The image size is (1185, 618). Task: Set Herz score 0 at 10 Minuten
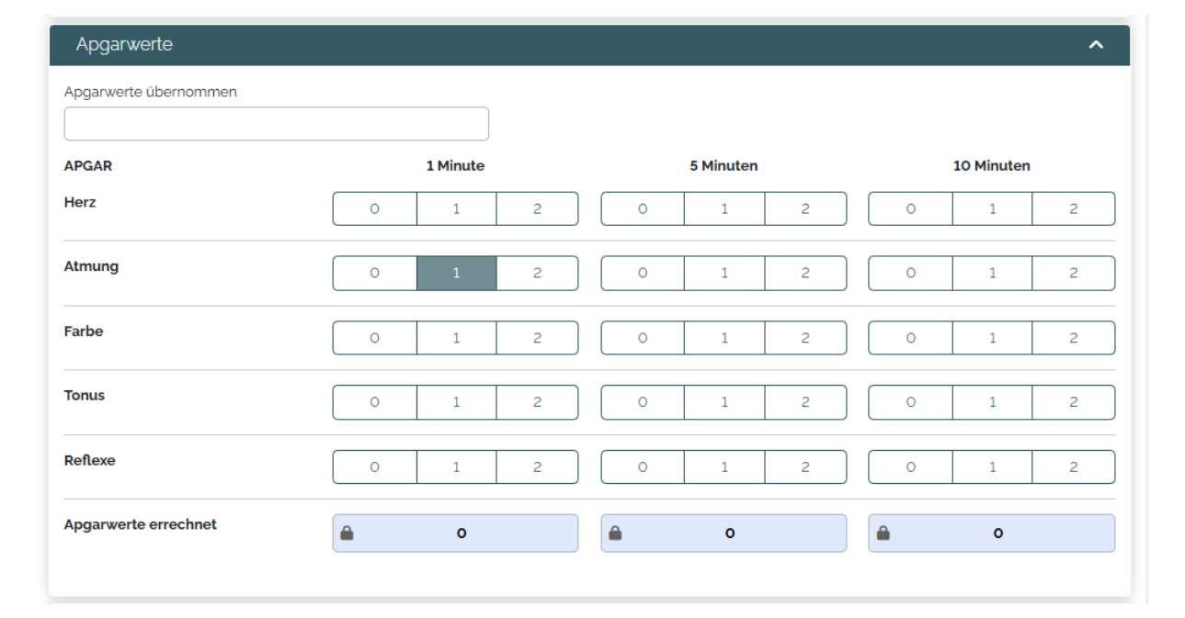(910, 209)
